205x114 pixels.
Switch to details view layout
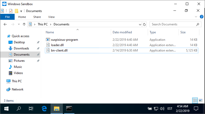[x=195, y=100]
